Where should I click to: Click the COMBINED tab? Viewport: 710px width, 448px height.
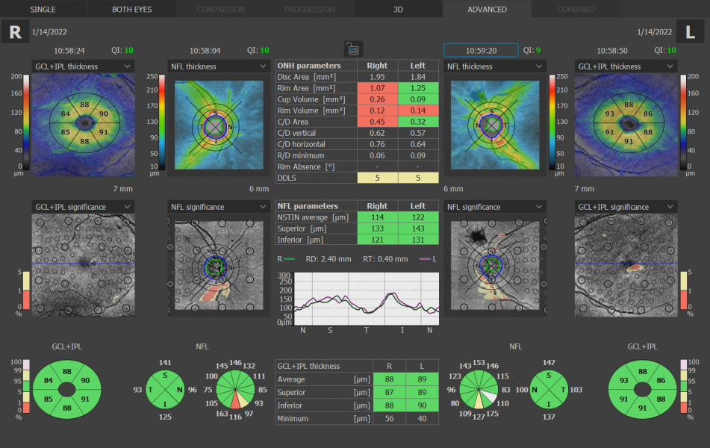576,9
